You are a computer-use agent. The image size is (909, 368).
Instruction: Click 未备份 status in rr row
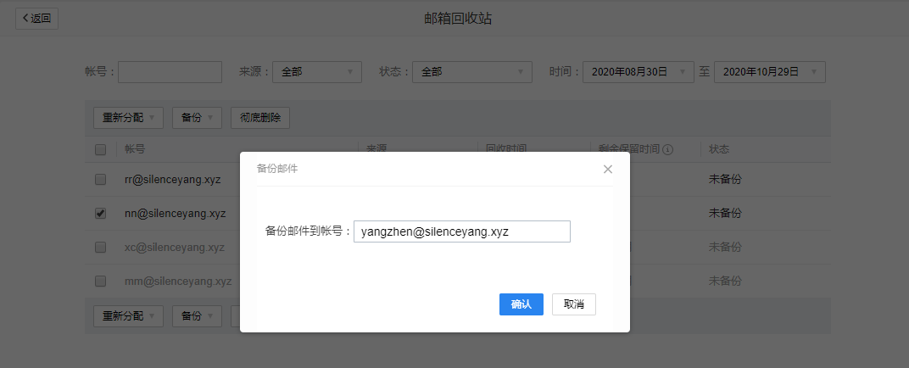725,179
